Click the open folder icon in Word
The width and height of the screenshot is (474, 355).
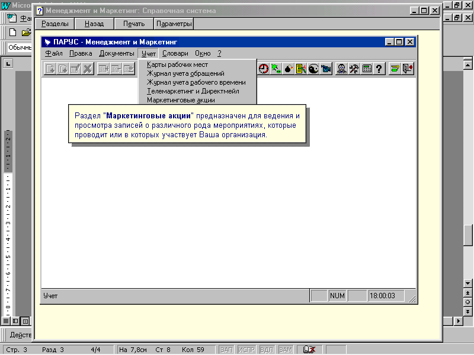pyautogui.click(x=27, y=33)
